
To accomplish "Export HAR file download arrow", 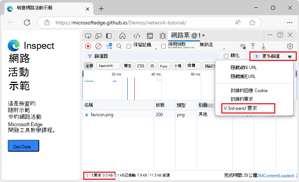I will click(263, 46).
